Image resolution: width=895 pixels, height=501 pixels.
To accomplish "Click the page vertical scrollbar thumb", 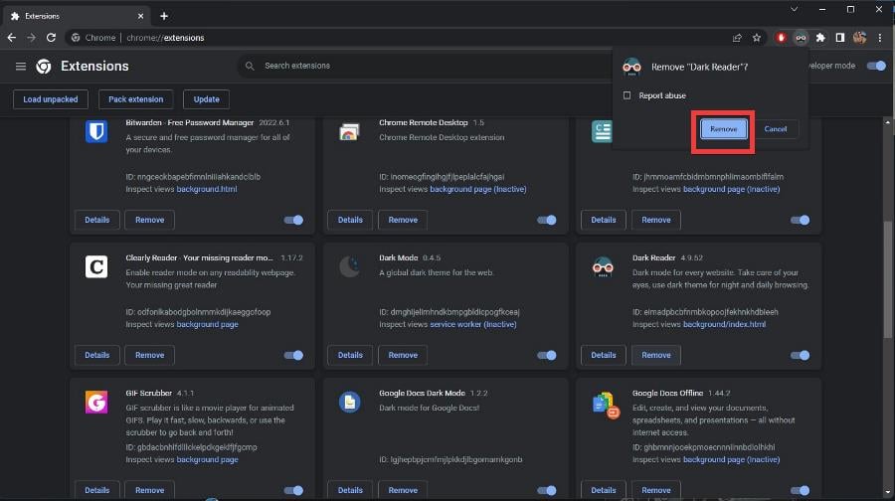I will point(888,279).
